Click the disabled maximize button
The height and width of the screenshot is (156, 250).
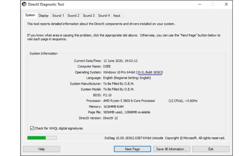213,4
